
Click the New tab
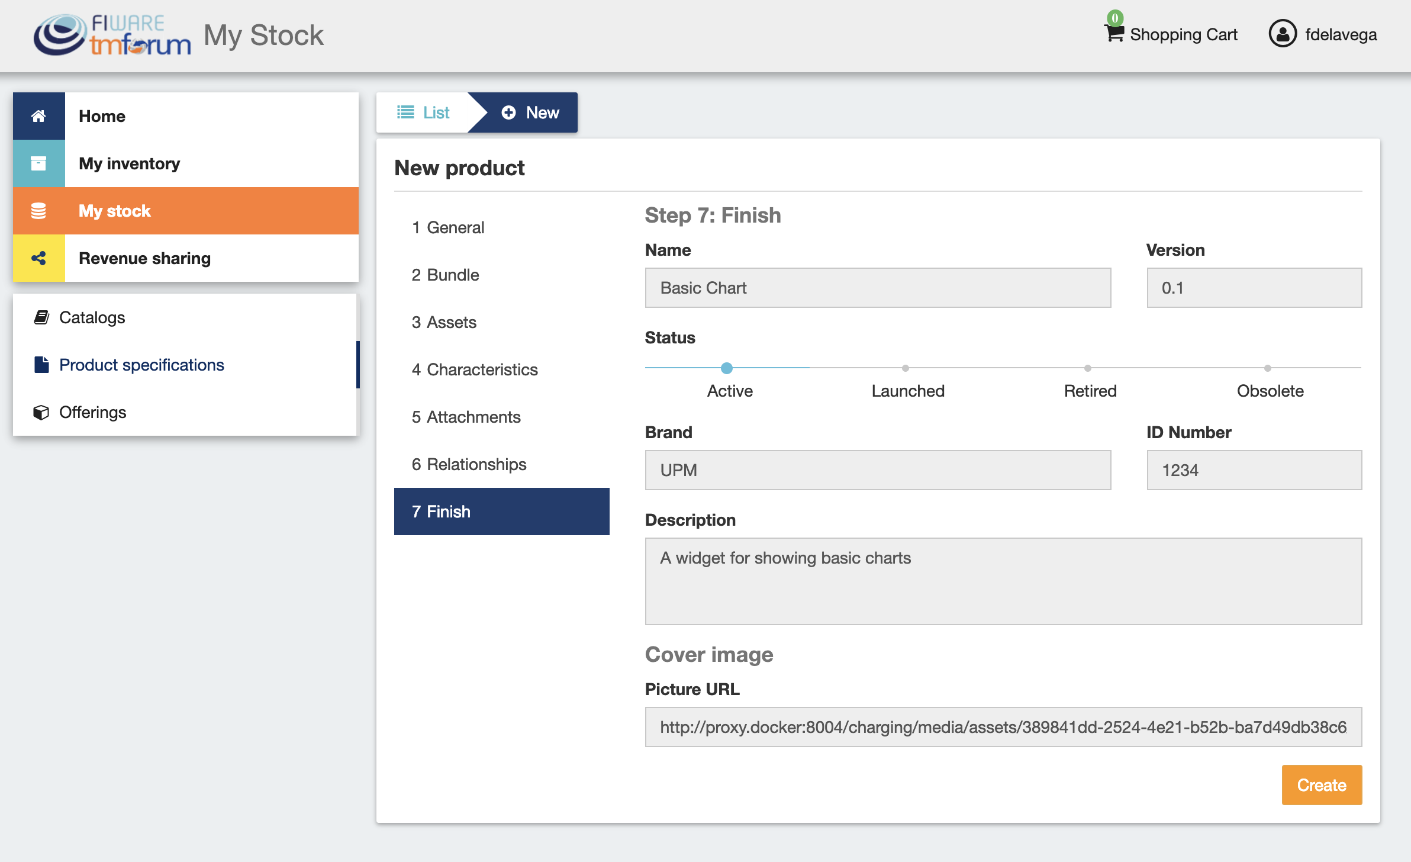point(530,112)
